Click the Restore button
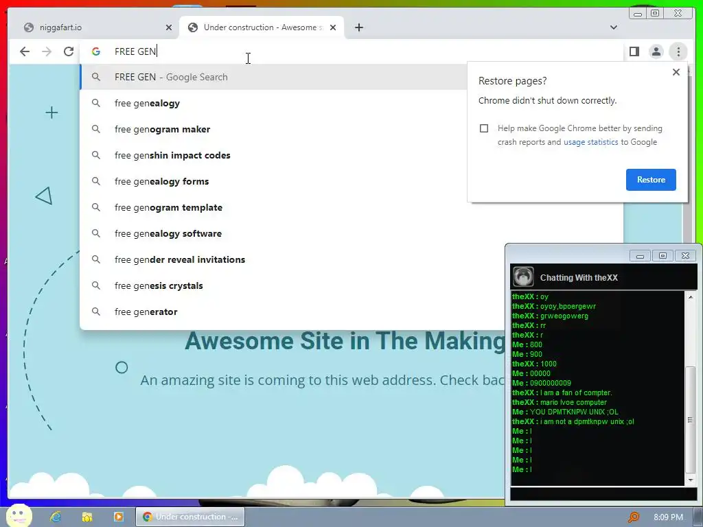Image resolution: width=703 pixels, height=527 pixels. coord(651,180)
